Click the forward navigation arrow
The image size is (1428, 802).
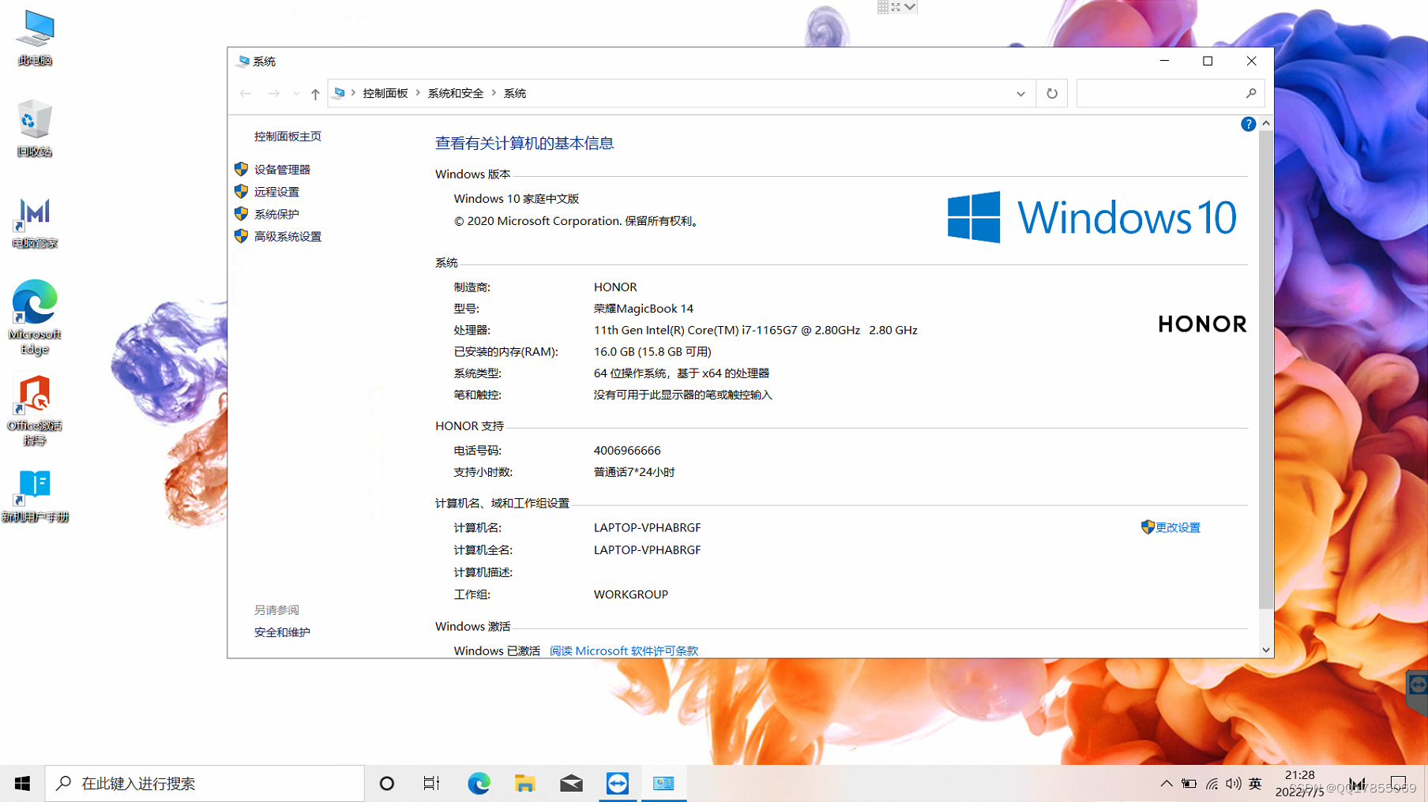click(x=273, y=93)
